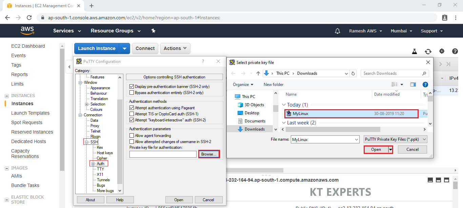This screenshot has height=208, width=463.
Task: Collapse the EC2 sidebar with arrow handle
Action: point(69,67)
